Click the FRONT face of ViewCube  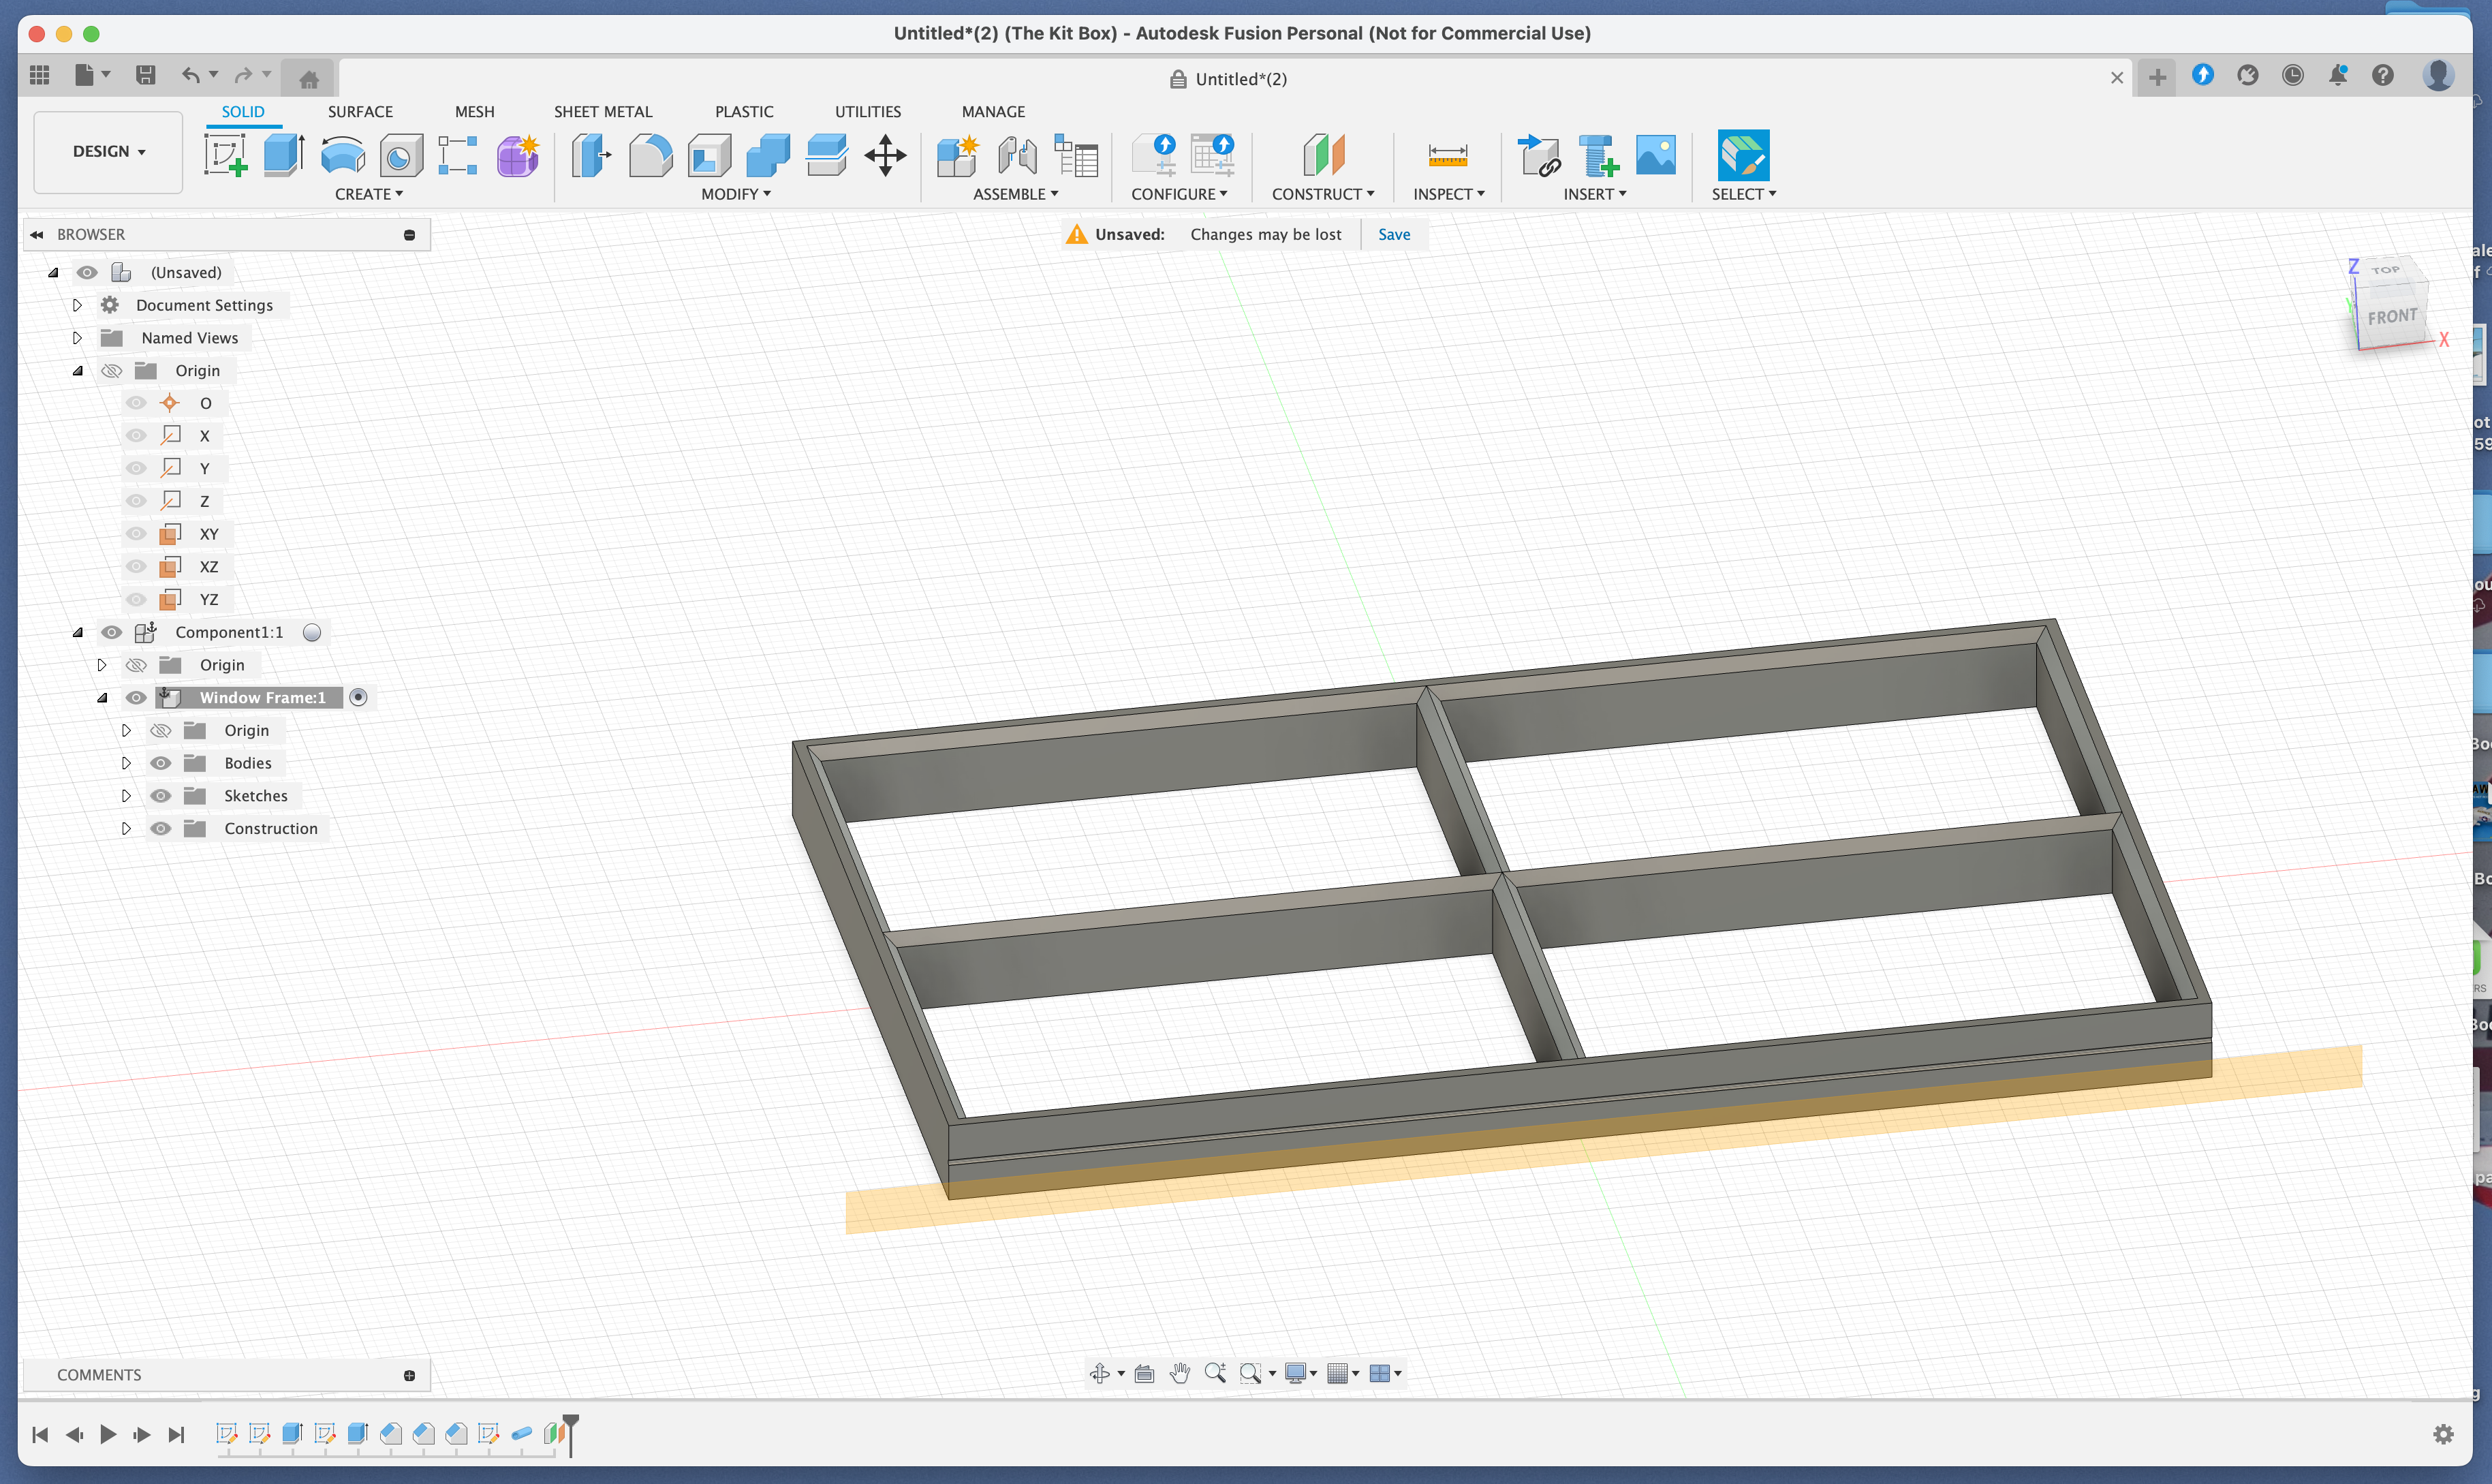coord(2391,317)
